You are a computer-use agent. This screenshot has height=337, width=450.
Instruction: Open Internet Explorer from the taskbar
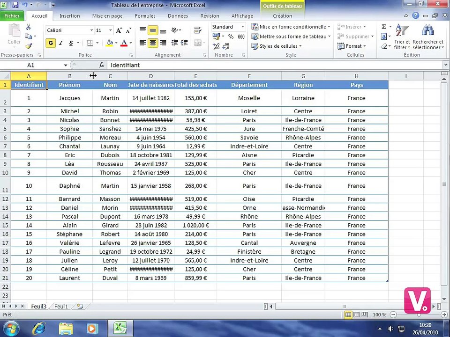39,329
